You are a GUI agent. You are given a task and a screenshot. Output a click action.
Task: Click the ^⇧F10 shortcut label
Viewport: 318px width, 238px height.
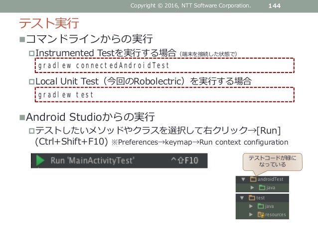[184, 160]
